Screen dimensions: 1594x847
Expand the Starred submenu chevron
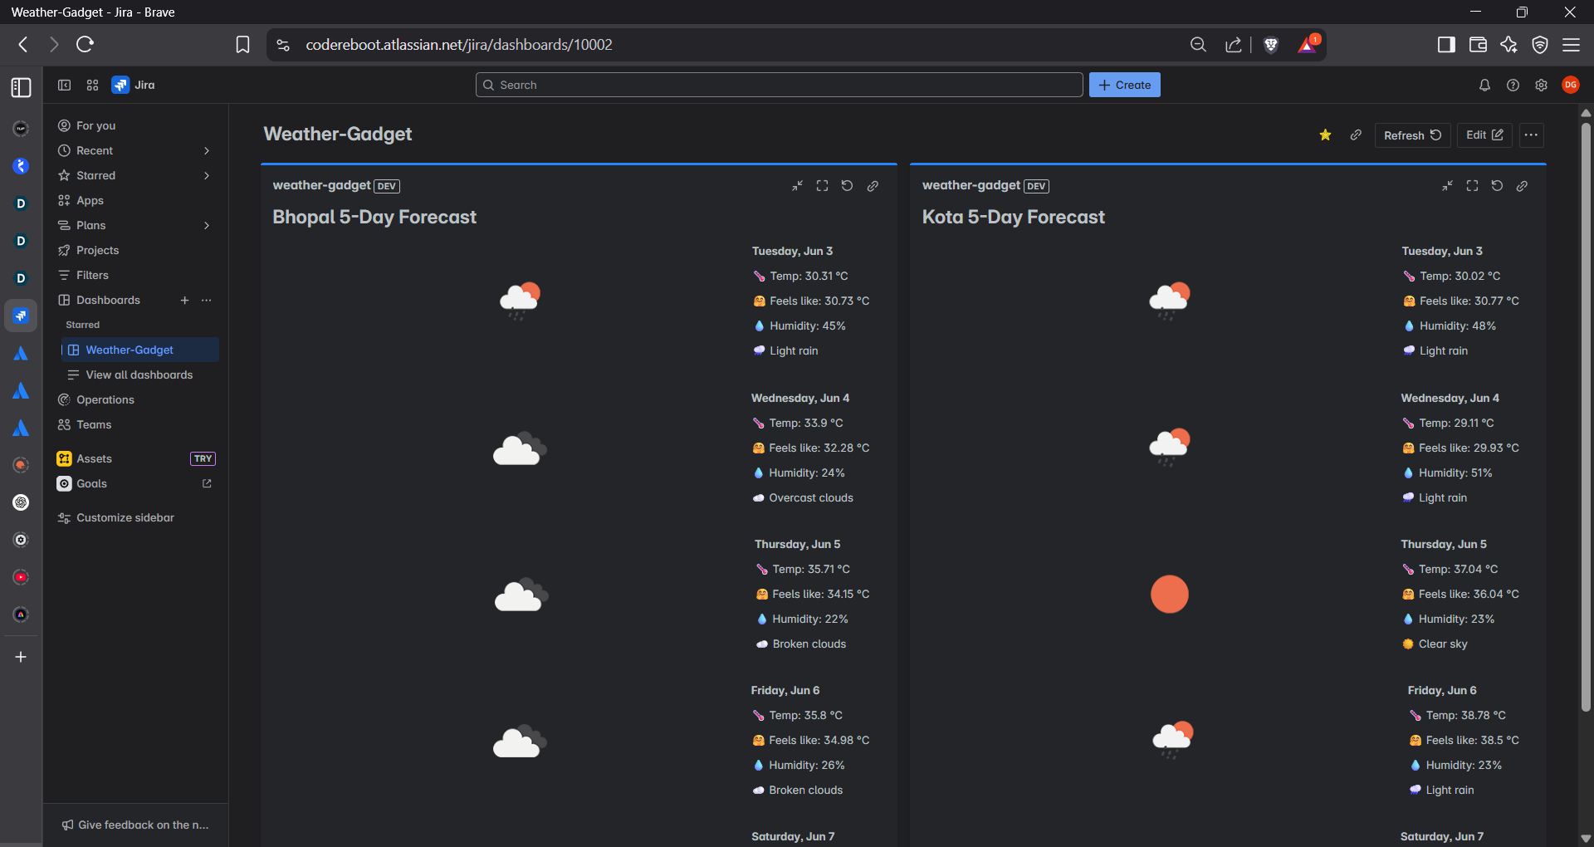point(207,175)
